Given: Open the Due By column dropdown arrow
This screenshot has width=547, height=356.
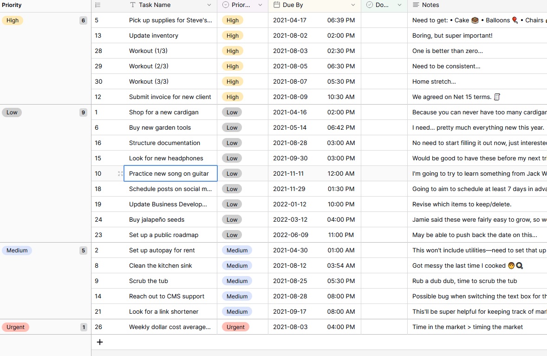Looking at the screenshot, I should point(353,5).
